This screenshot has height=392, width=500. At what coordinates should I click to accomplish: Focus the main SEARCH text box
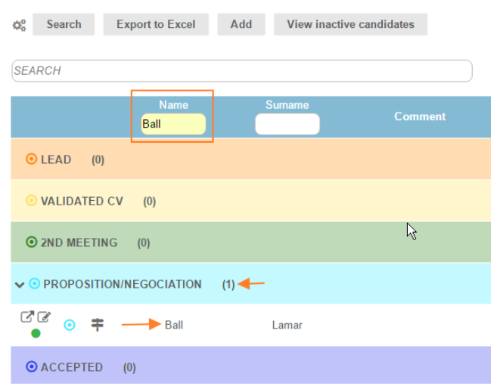(242, 71)
